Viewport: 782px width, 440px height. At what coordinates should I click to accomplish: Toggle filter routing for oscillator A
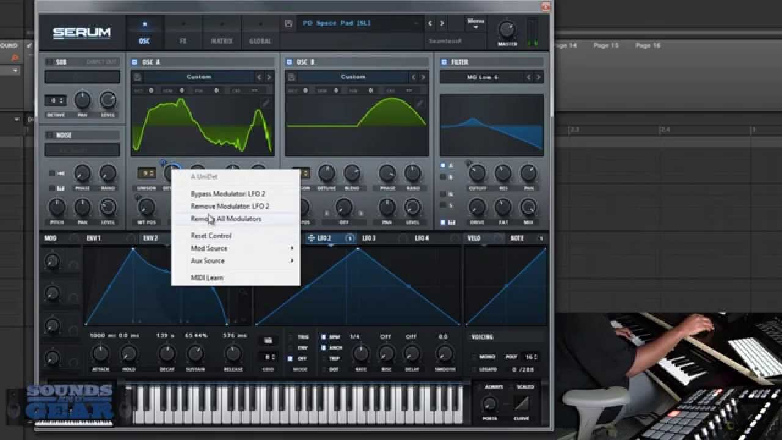pyautogui.click(x=444, y=166)
